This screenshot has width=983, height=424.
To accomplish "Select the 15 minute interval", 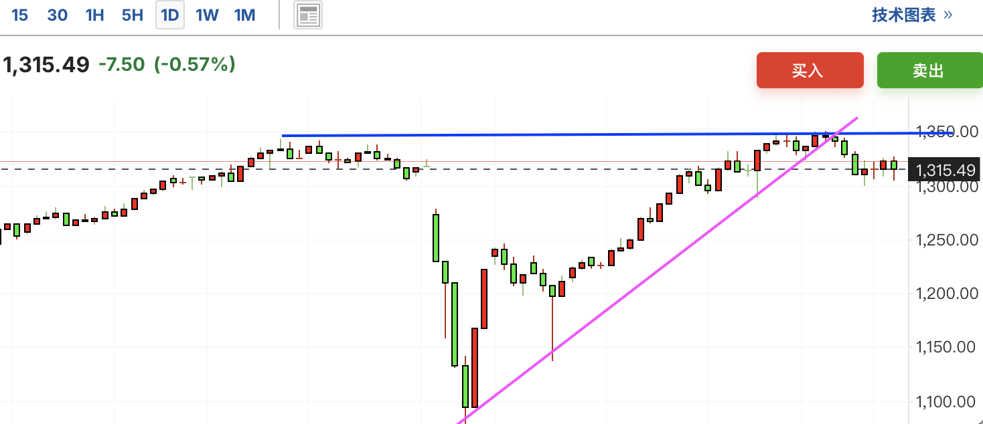I will (20, 15).
